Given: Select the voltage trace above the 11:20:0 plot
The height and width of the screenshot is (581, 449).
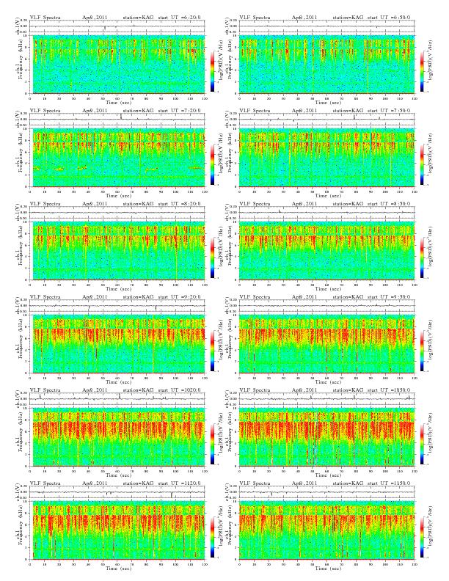Looking at the screenshot, I should click(117, 492).
